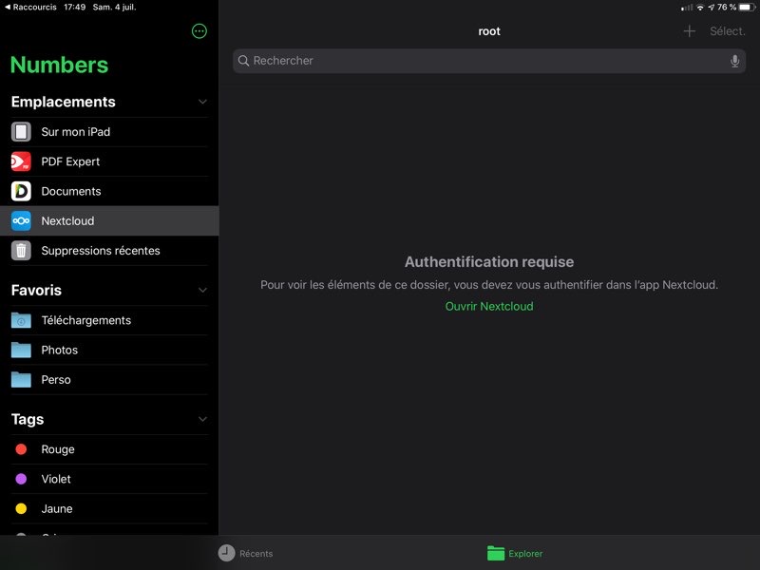Switch to the Récents tab
Screen dimensions: 760x570
tap(245, 553)
